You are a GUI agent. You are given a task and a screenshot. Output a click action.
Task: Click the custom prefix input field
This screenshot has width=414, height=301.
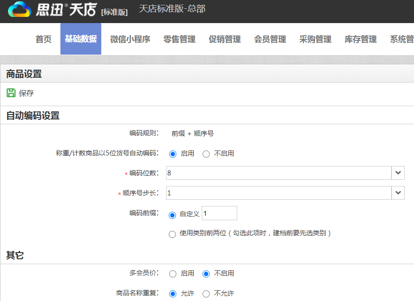(x=219, y=213)
